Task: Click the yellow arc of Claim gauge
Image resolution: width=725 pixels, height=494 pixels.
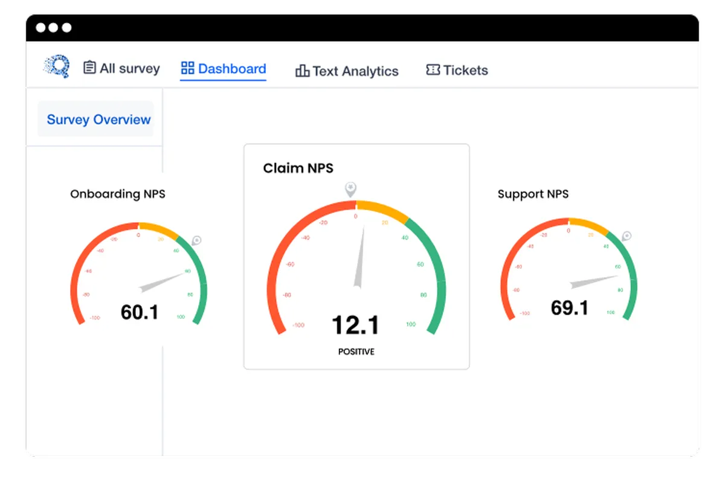Action: 383,209
